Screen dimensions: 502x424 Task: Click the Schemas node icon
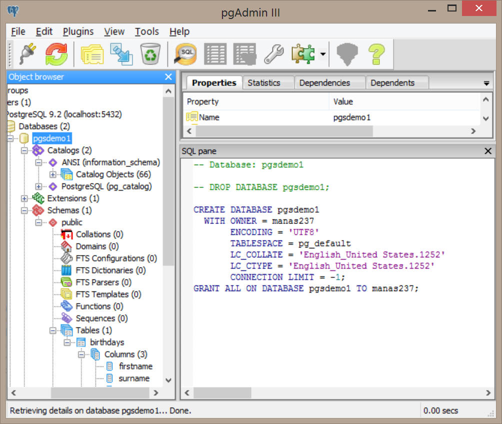tap(38, 210)
